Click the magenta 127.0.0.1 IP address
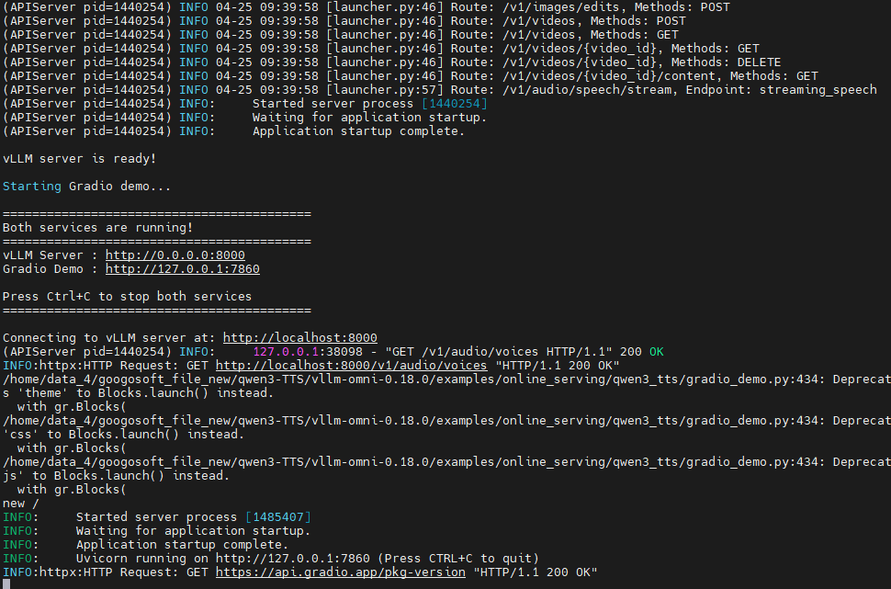 286,352
